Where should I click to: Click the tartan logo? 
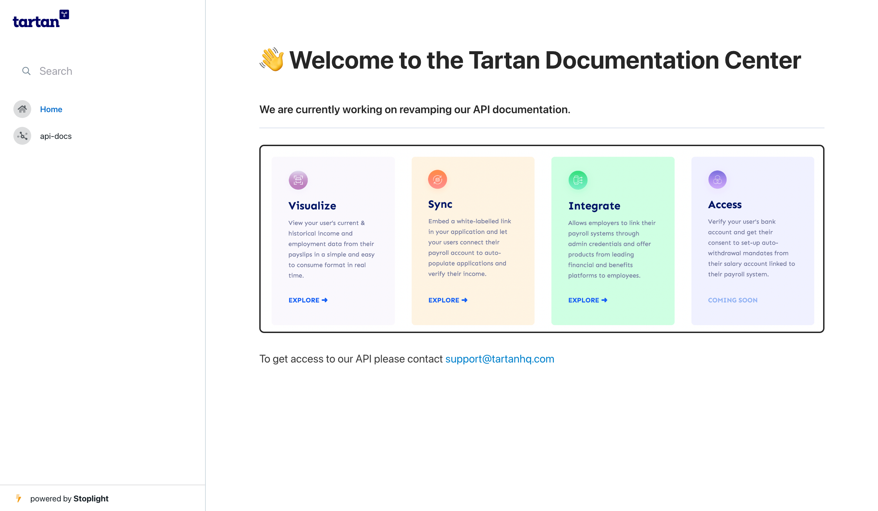coord(41,19)
